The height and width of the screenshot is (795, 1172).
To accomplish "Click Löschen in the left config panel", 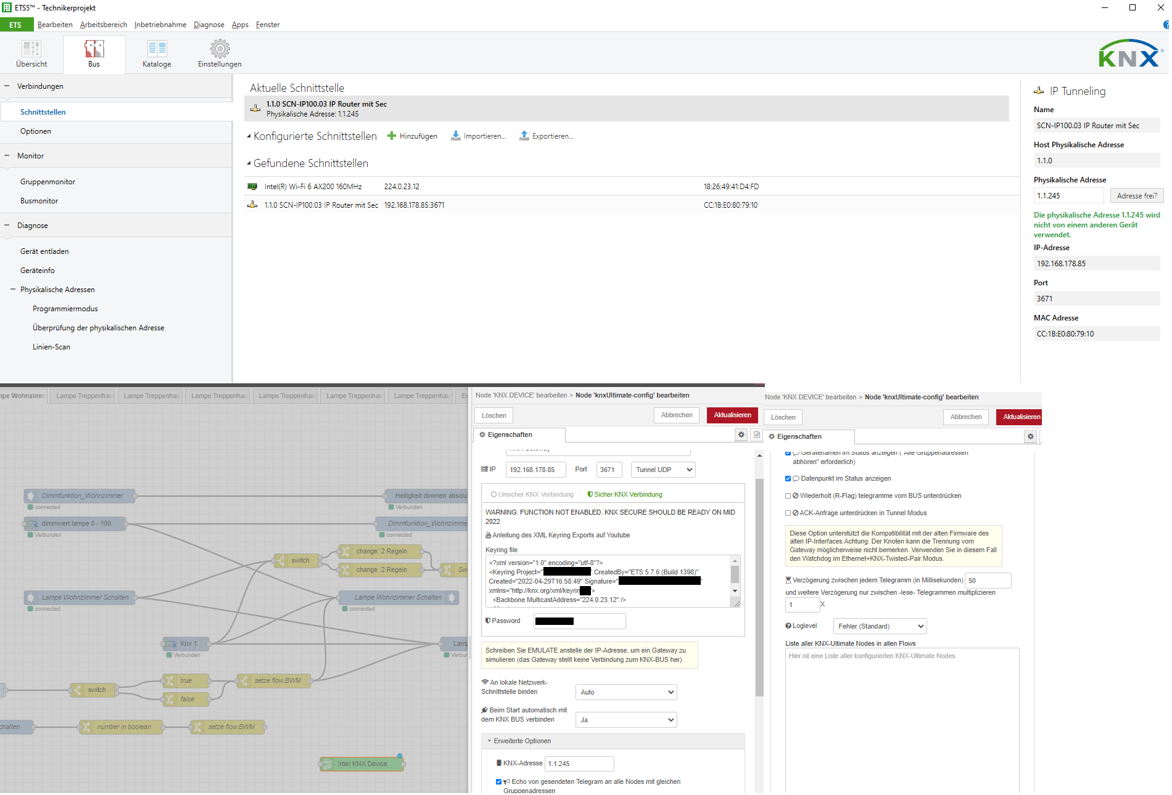I will [494, 415].
